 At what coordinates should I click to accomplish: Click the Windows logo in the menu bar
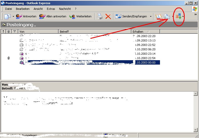tap(195, 9)
